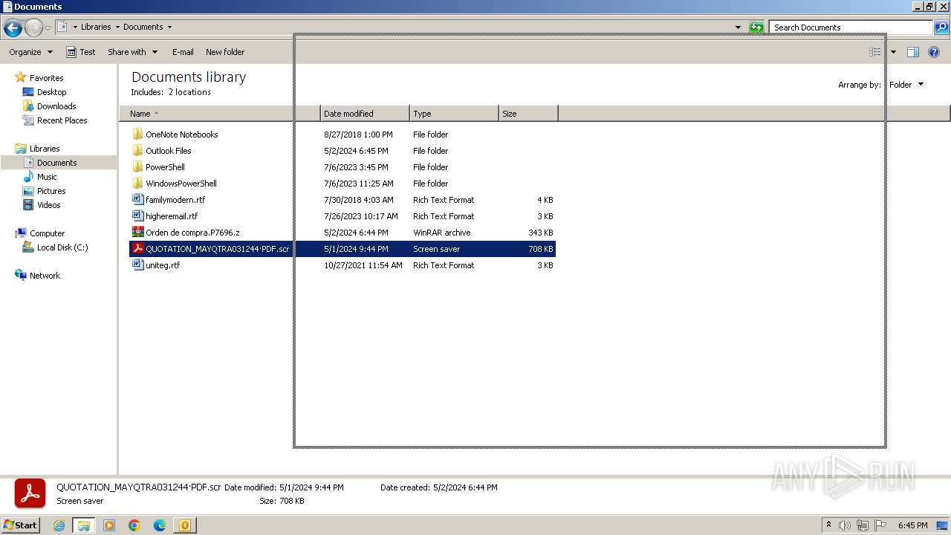Select Network in navigation pane

(45, 276)
